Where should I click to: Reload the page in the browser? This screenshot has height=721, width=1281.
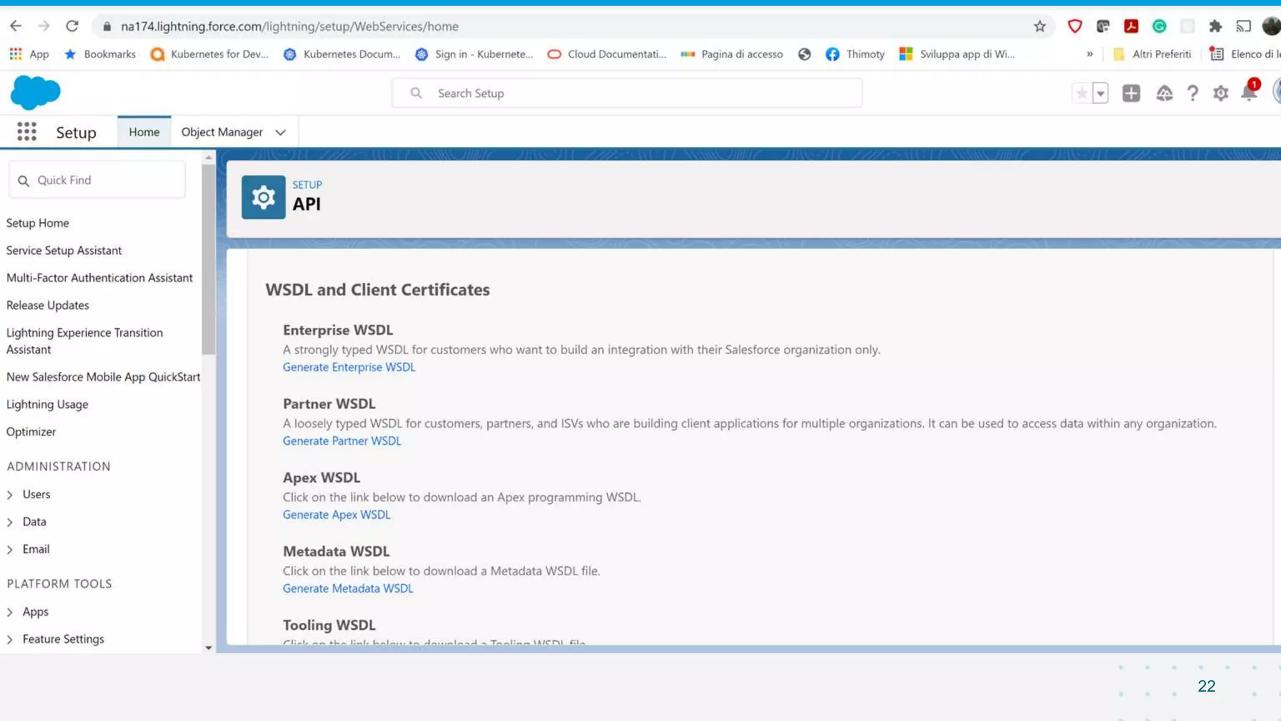click(x=72, y=26)
